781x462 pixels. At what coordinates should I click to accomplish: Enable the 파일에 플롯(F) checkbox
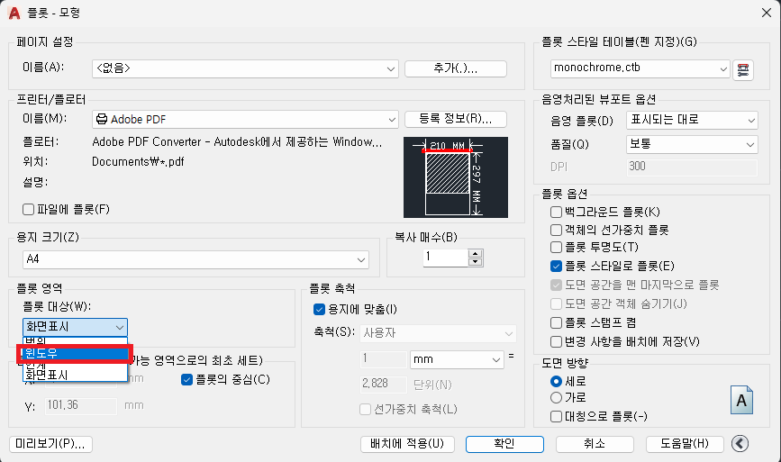(x=29, y=209)
